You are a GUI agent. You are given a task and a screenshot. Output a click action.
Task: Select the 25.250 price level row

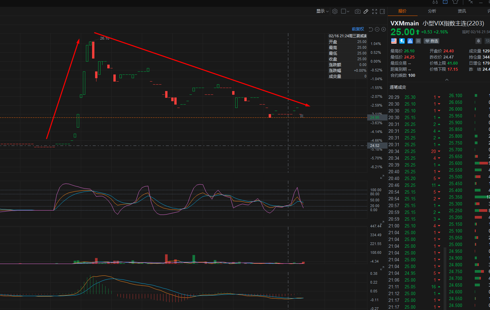pyautogui.click(x=469, y=211)
